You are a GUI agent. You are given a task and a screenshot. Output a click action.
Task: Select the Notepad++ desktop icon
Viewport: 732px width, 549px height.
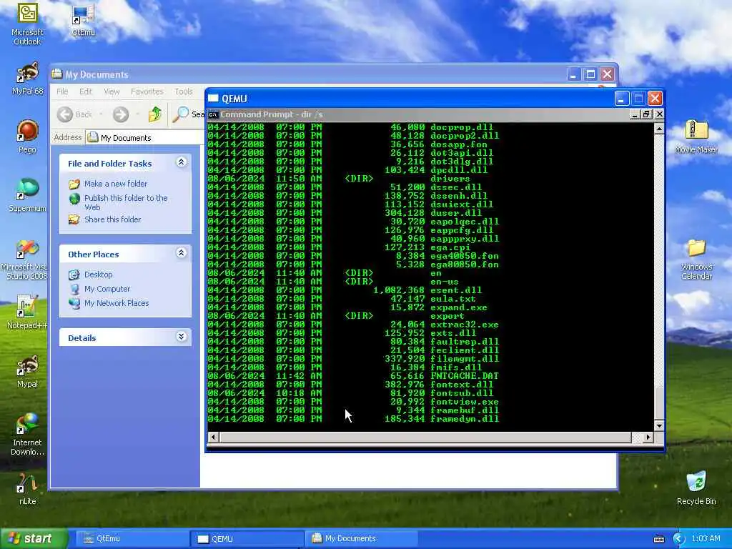click(x=27, y=312)
